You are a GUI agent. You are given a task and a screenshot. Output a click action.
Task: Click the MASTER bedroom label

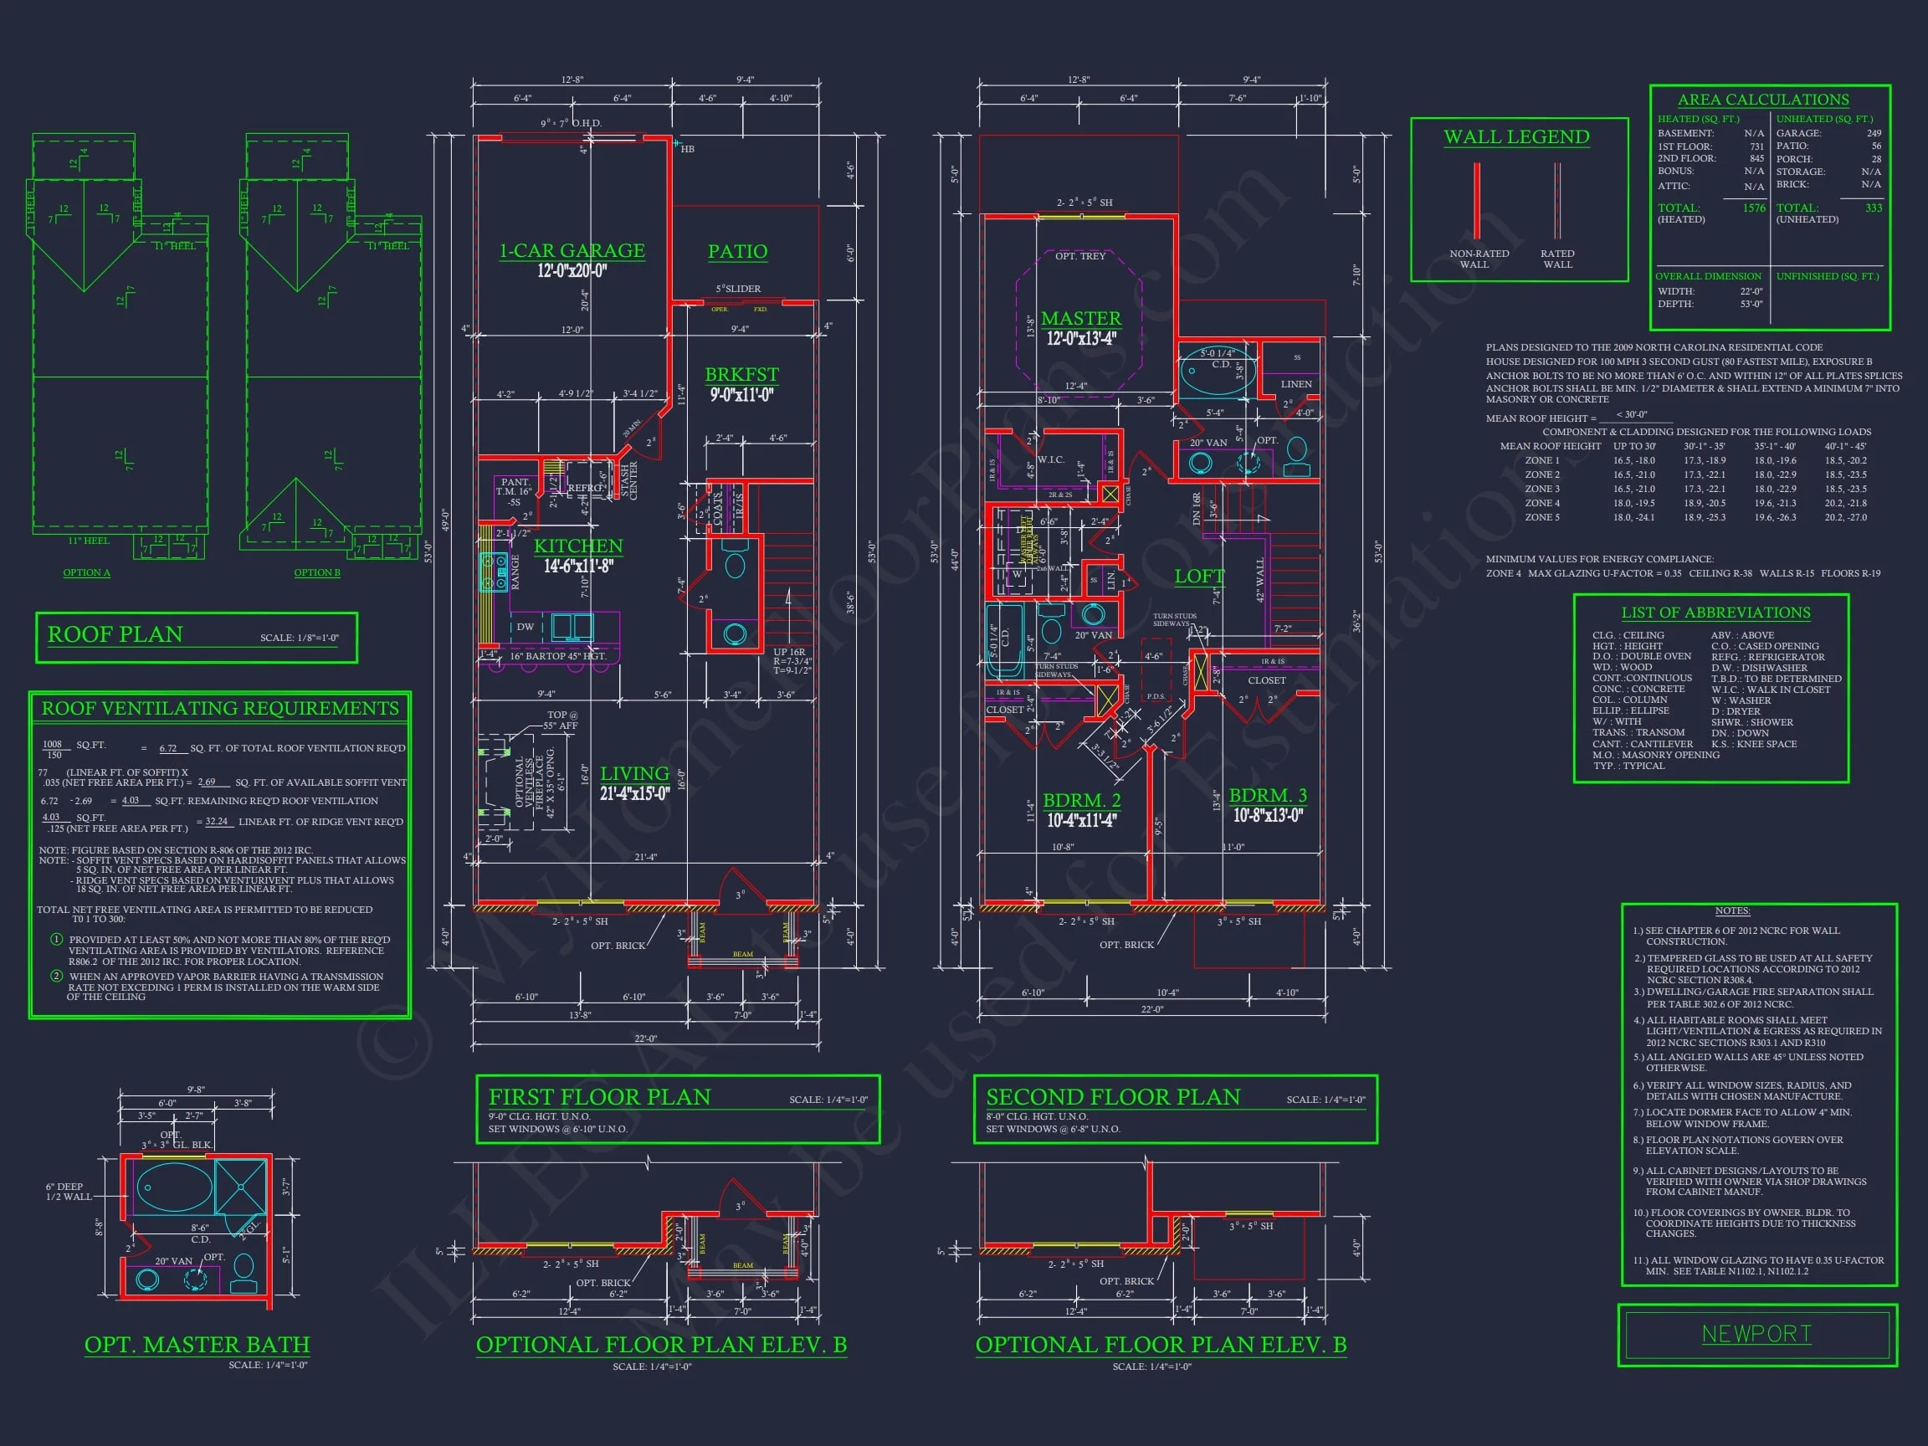coord(1081,318)
